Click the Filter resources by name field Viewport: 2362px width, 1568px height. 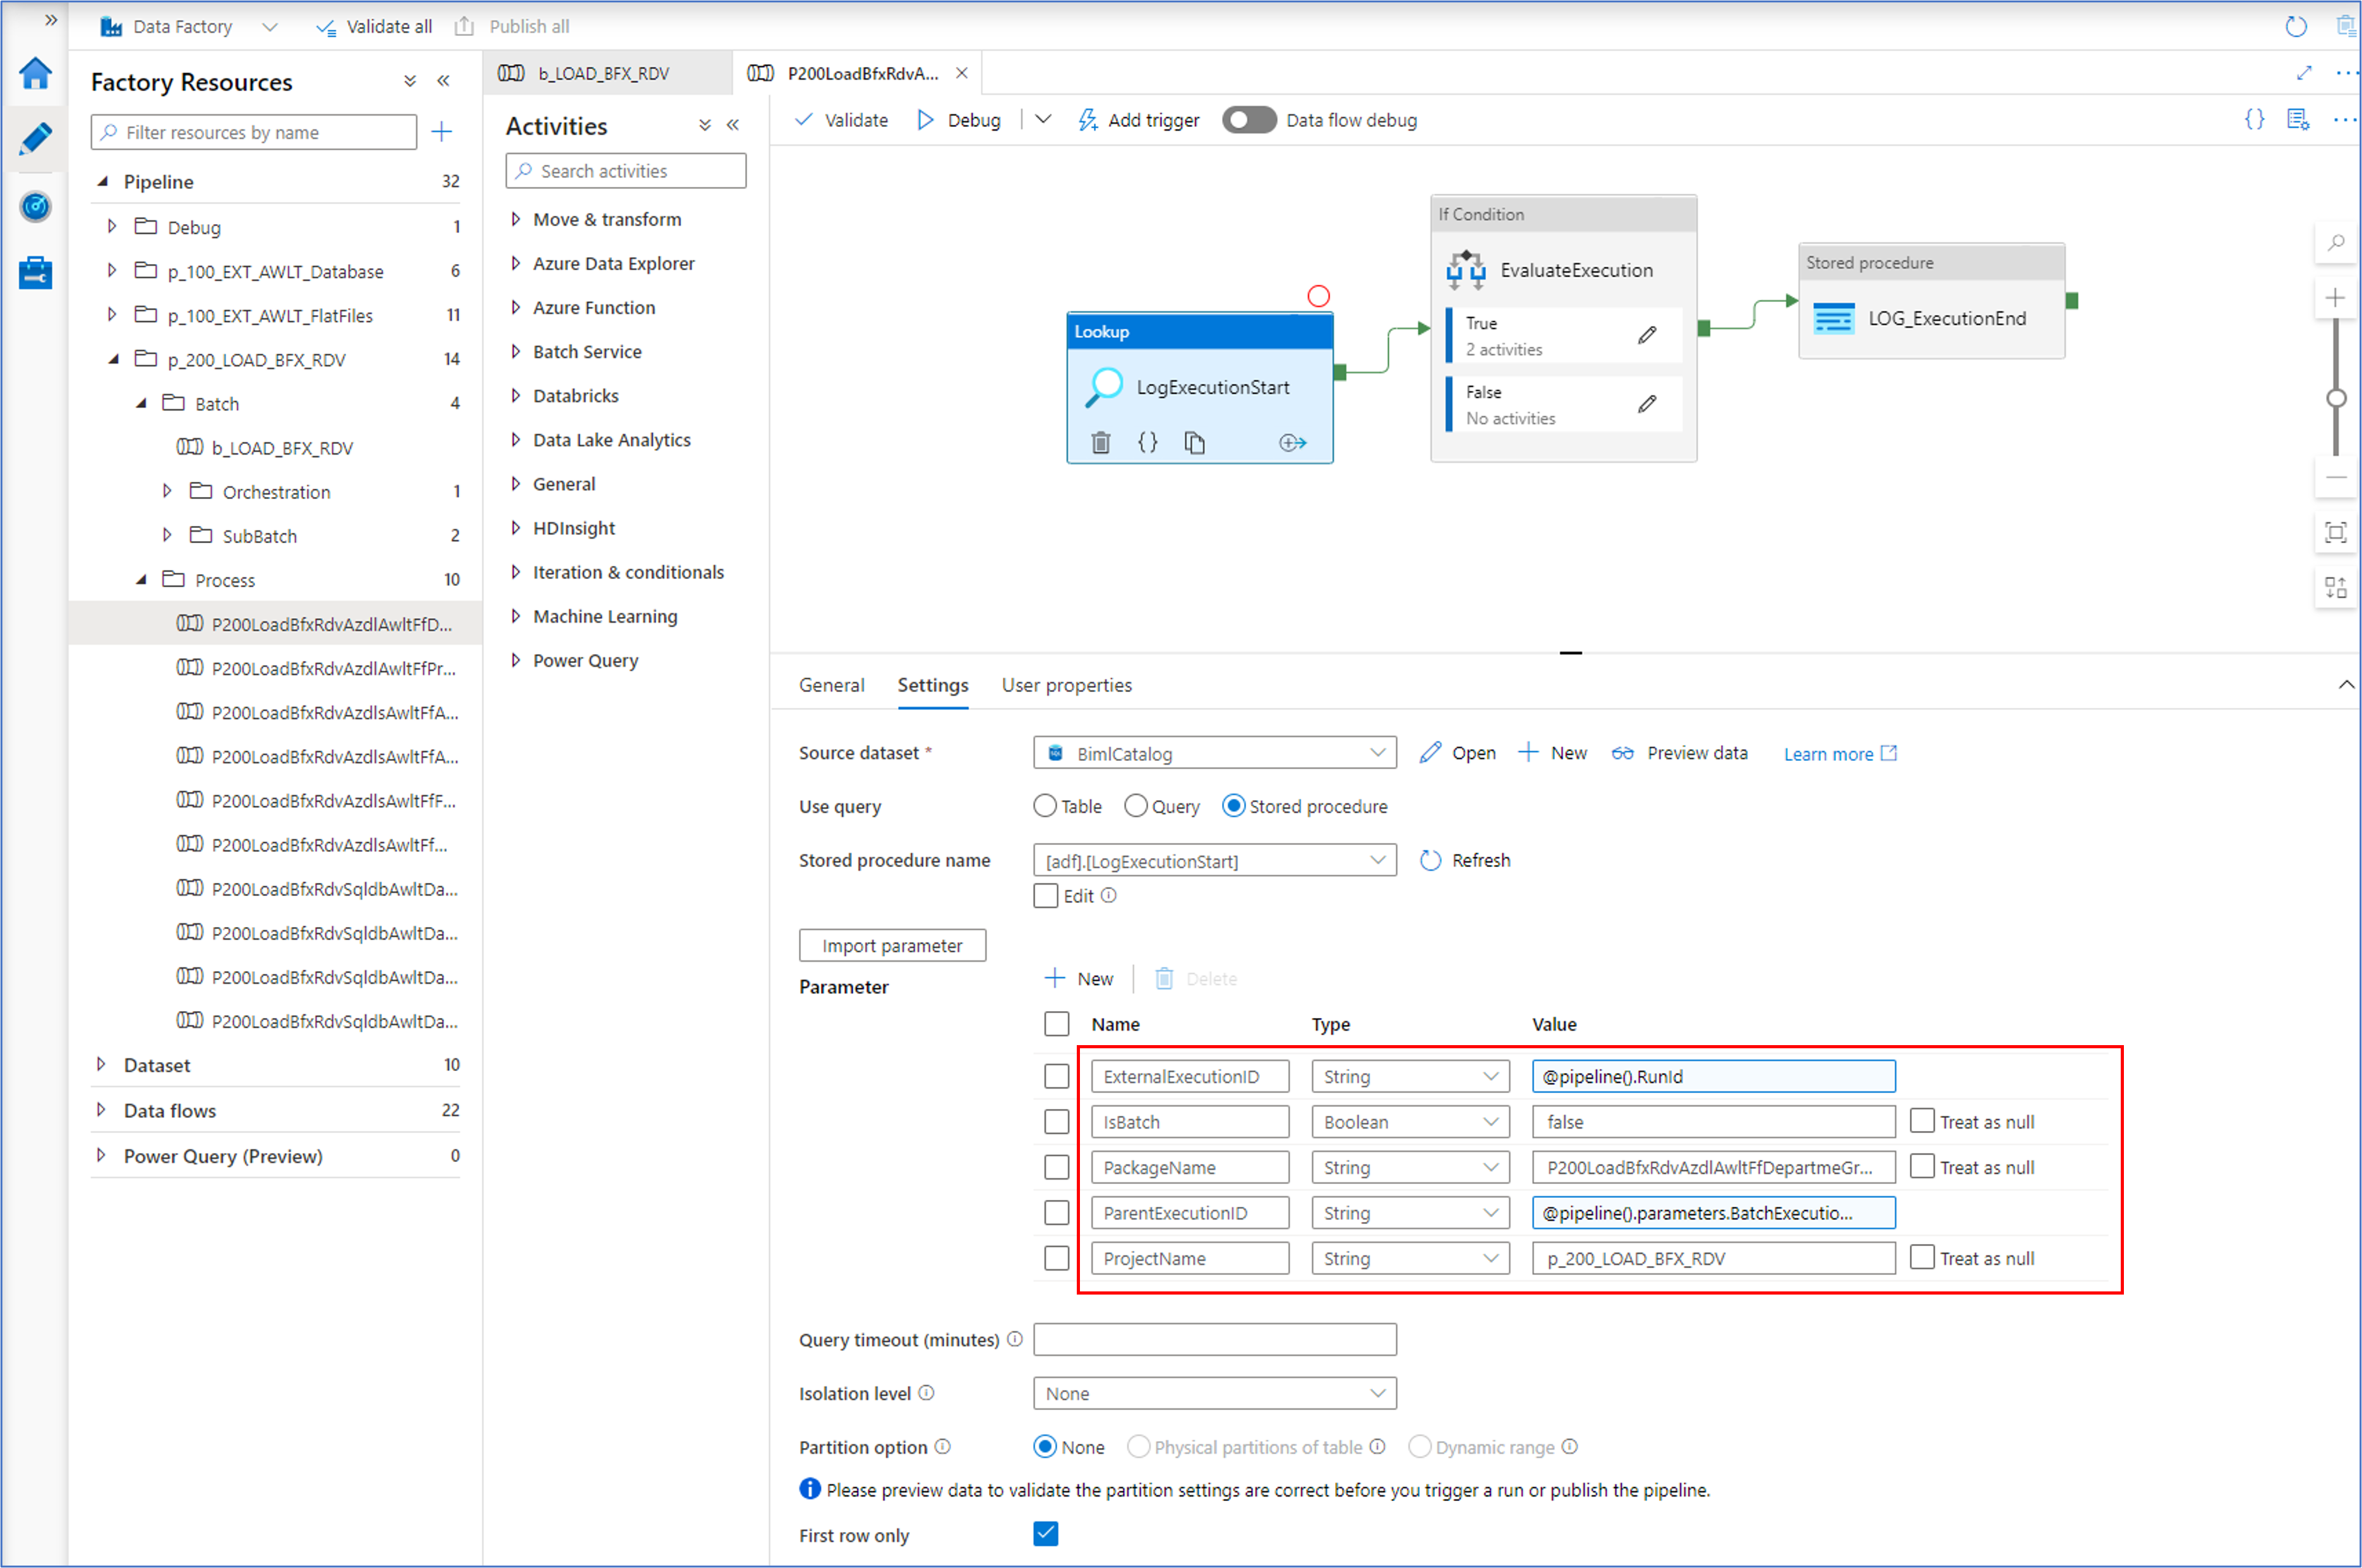254,132
